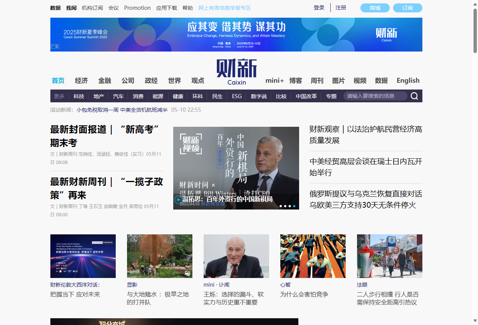The height and width of the screenshot is (325, 478).
Task: Go to the English edition tab
Action: pyautogui.click(x=408, y=80)
